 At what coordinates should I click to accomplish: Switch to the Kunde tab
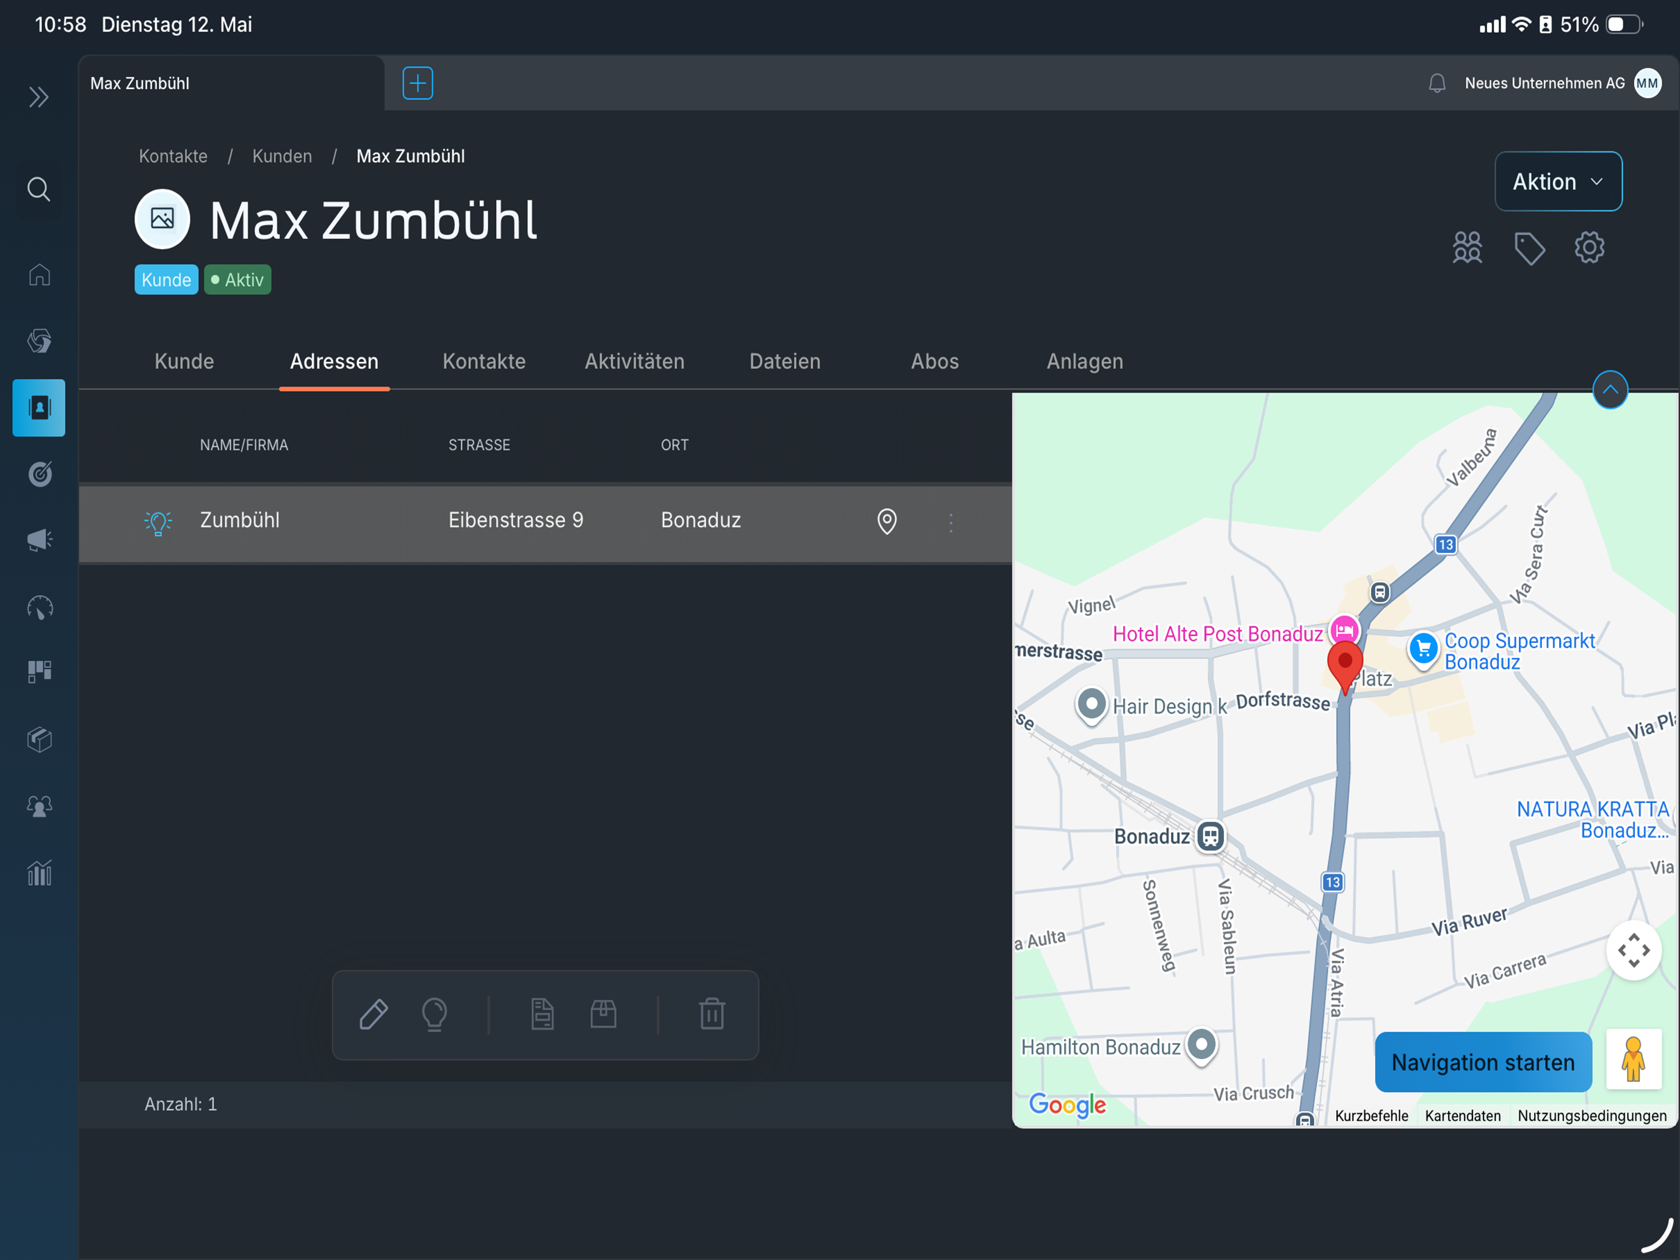click(x=184, y=361)
